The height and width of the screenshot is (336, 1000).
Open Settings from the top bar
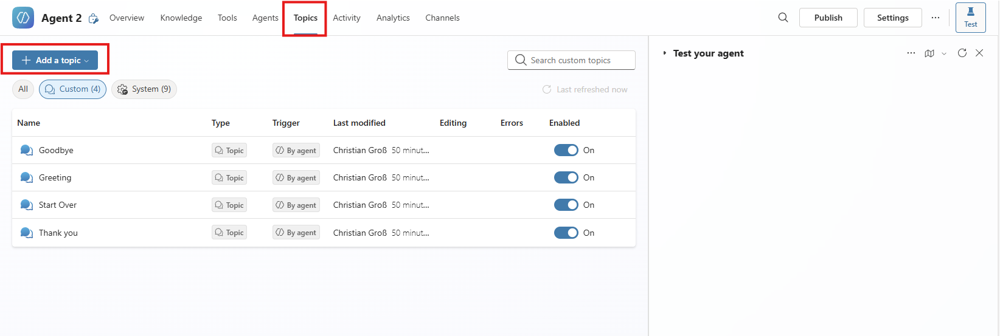tap(893, 18)
